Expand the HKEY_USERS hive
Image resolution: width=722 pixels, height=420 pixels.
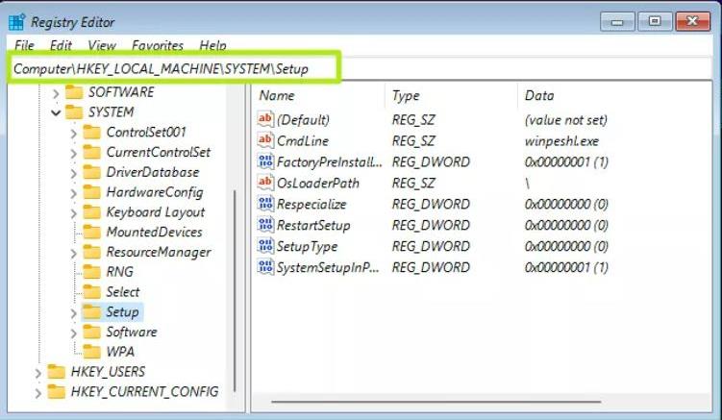pos(38,372)
